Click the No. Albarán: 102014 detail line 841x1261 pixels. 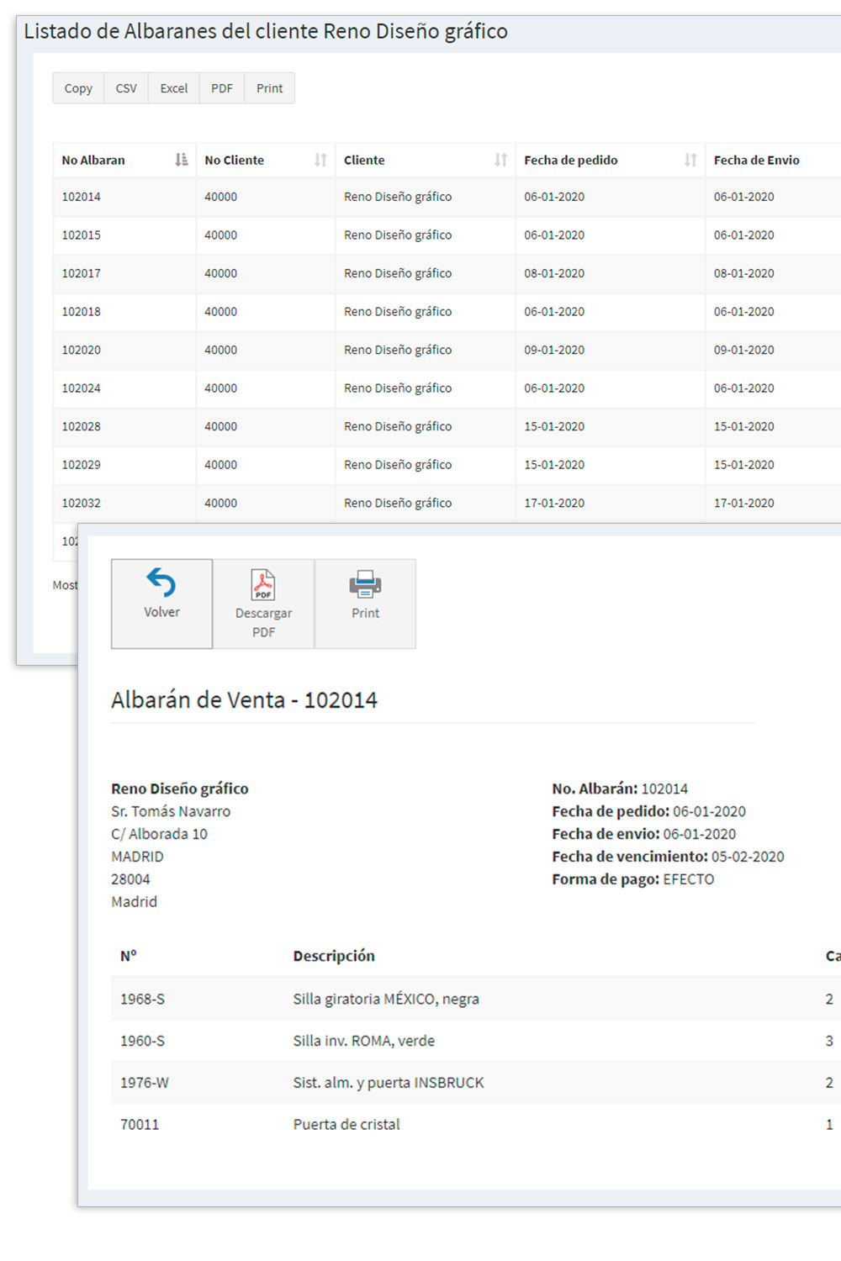[620, 789]
